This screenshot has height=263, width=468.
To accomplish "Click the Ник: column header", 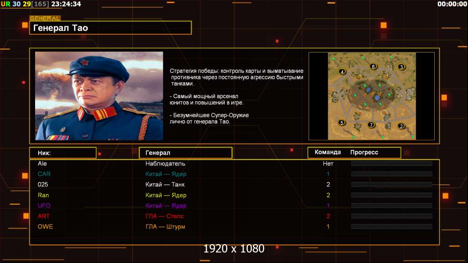I will [63, 153].
